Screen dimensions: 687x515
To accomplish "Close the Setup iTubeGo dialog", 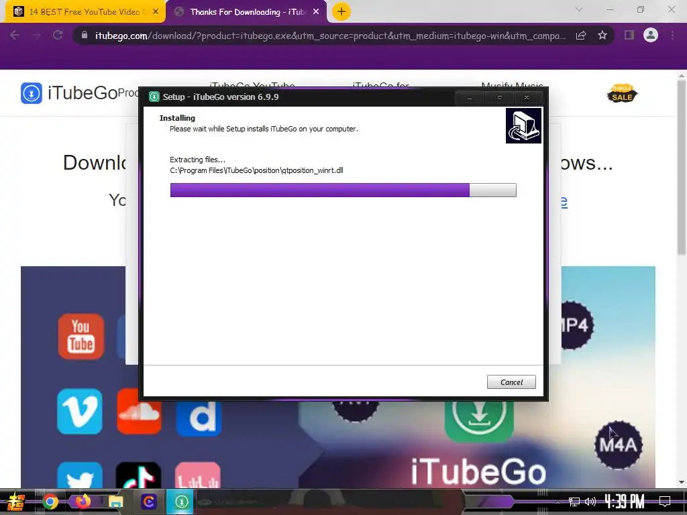I will [527, 98].
